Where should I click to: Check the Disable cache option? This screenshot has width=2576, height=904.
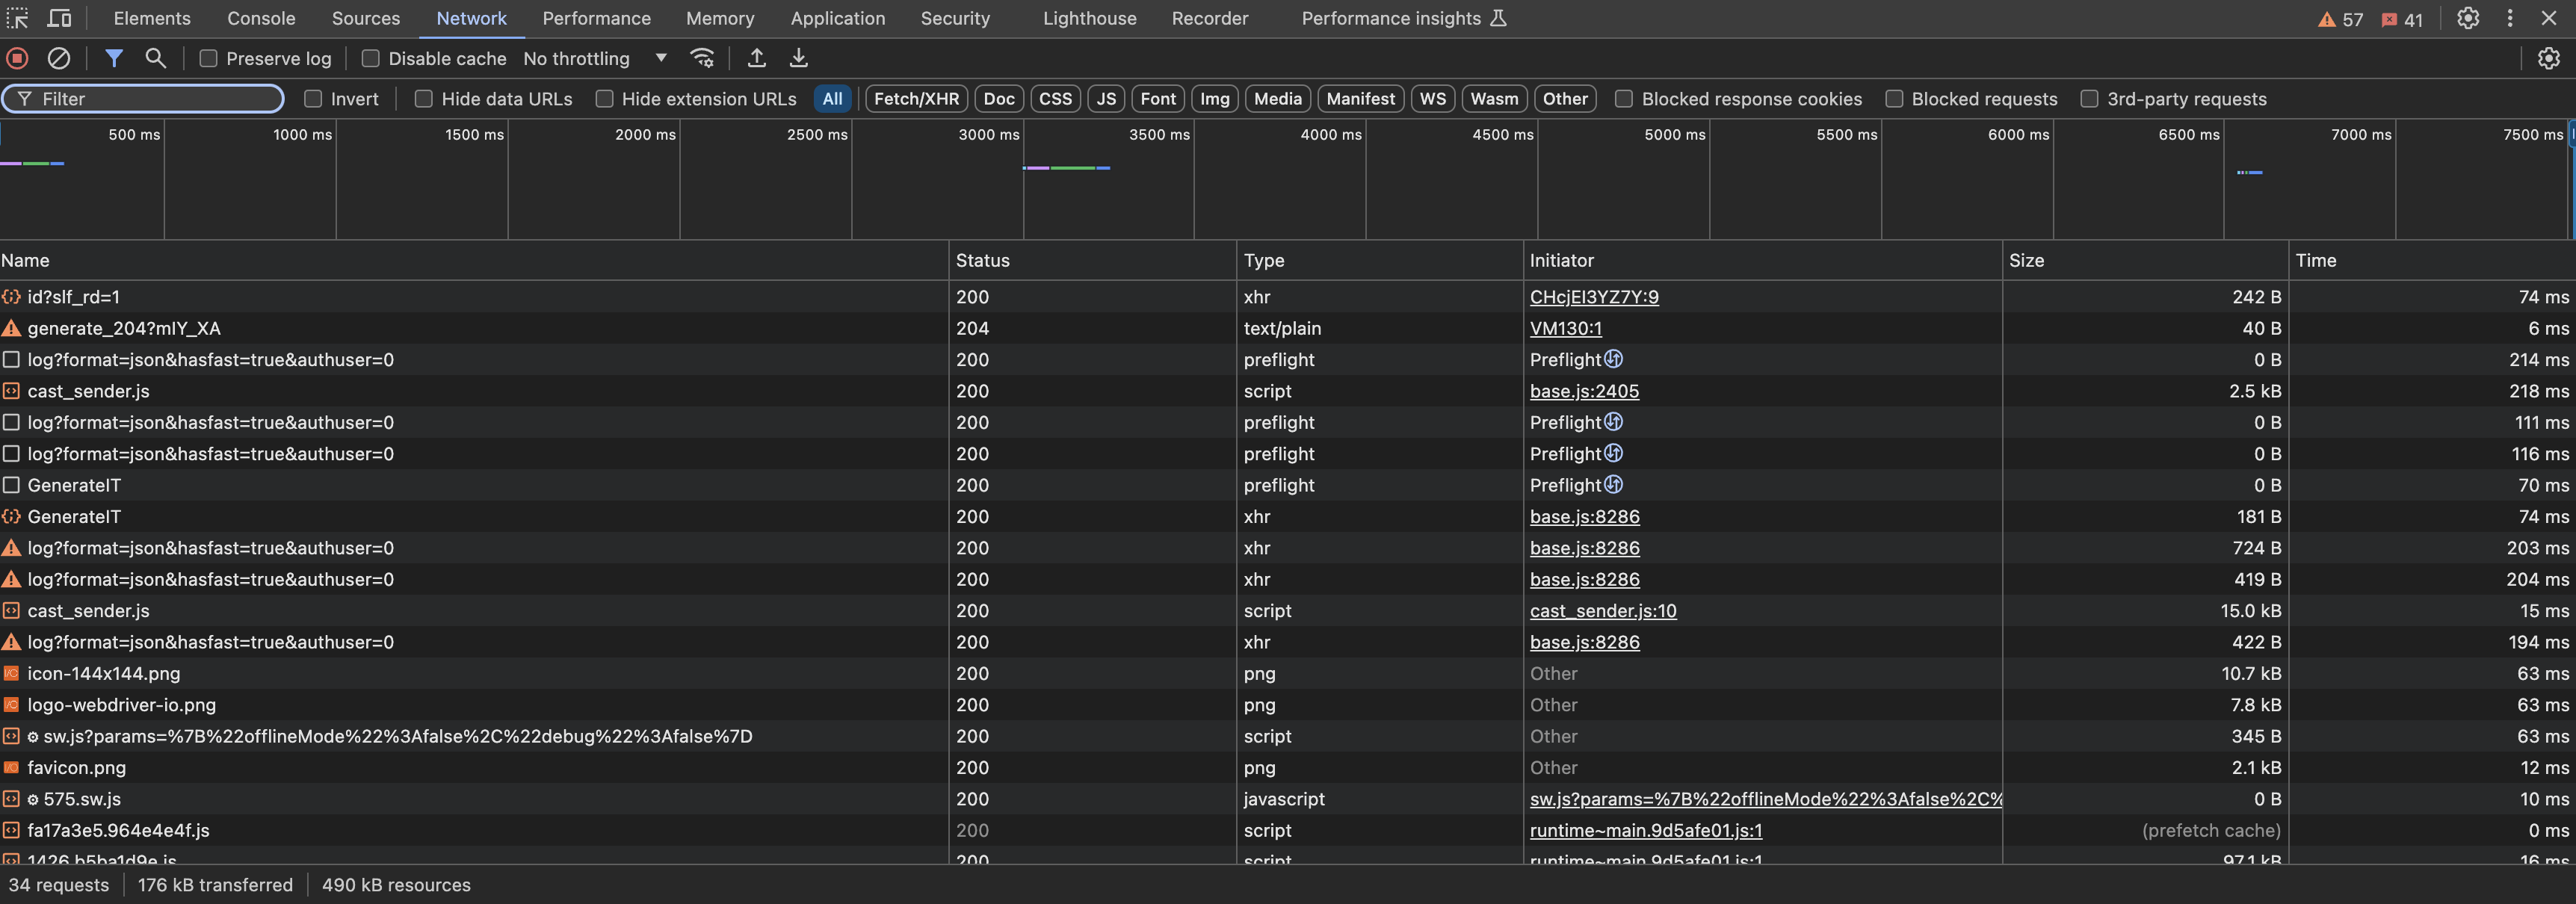click(x=370, y=58)
